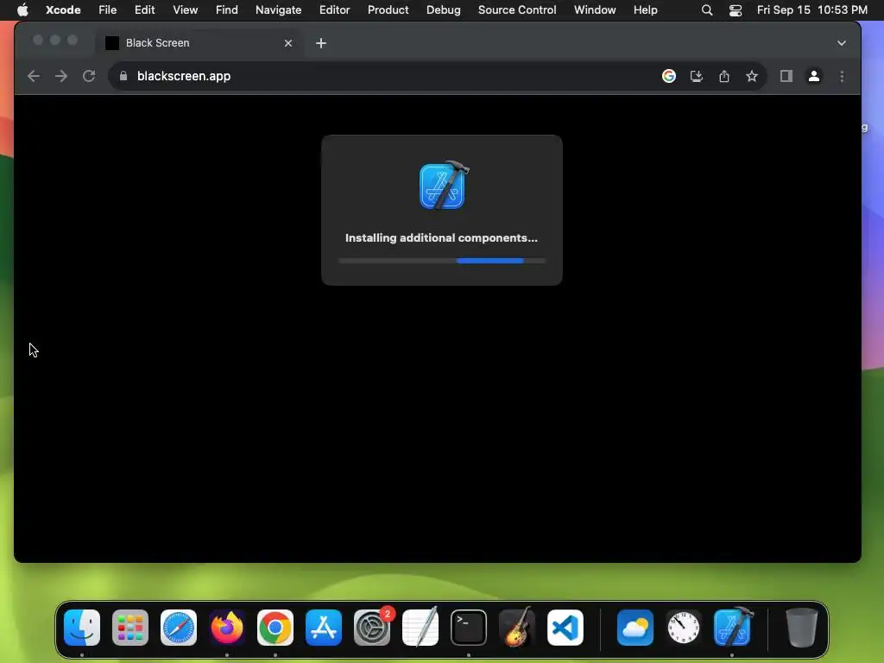Open the Find menu
The width and height of the screenshot is (884, 663).
(x=227, y=9)
